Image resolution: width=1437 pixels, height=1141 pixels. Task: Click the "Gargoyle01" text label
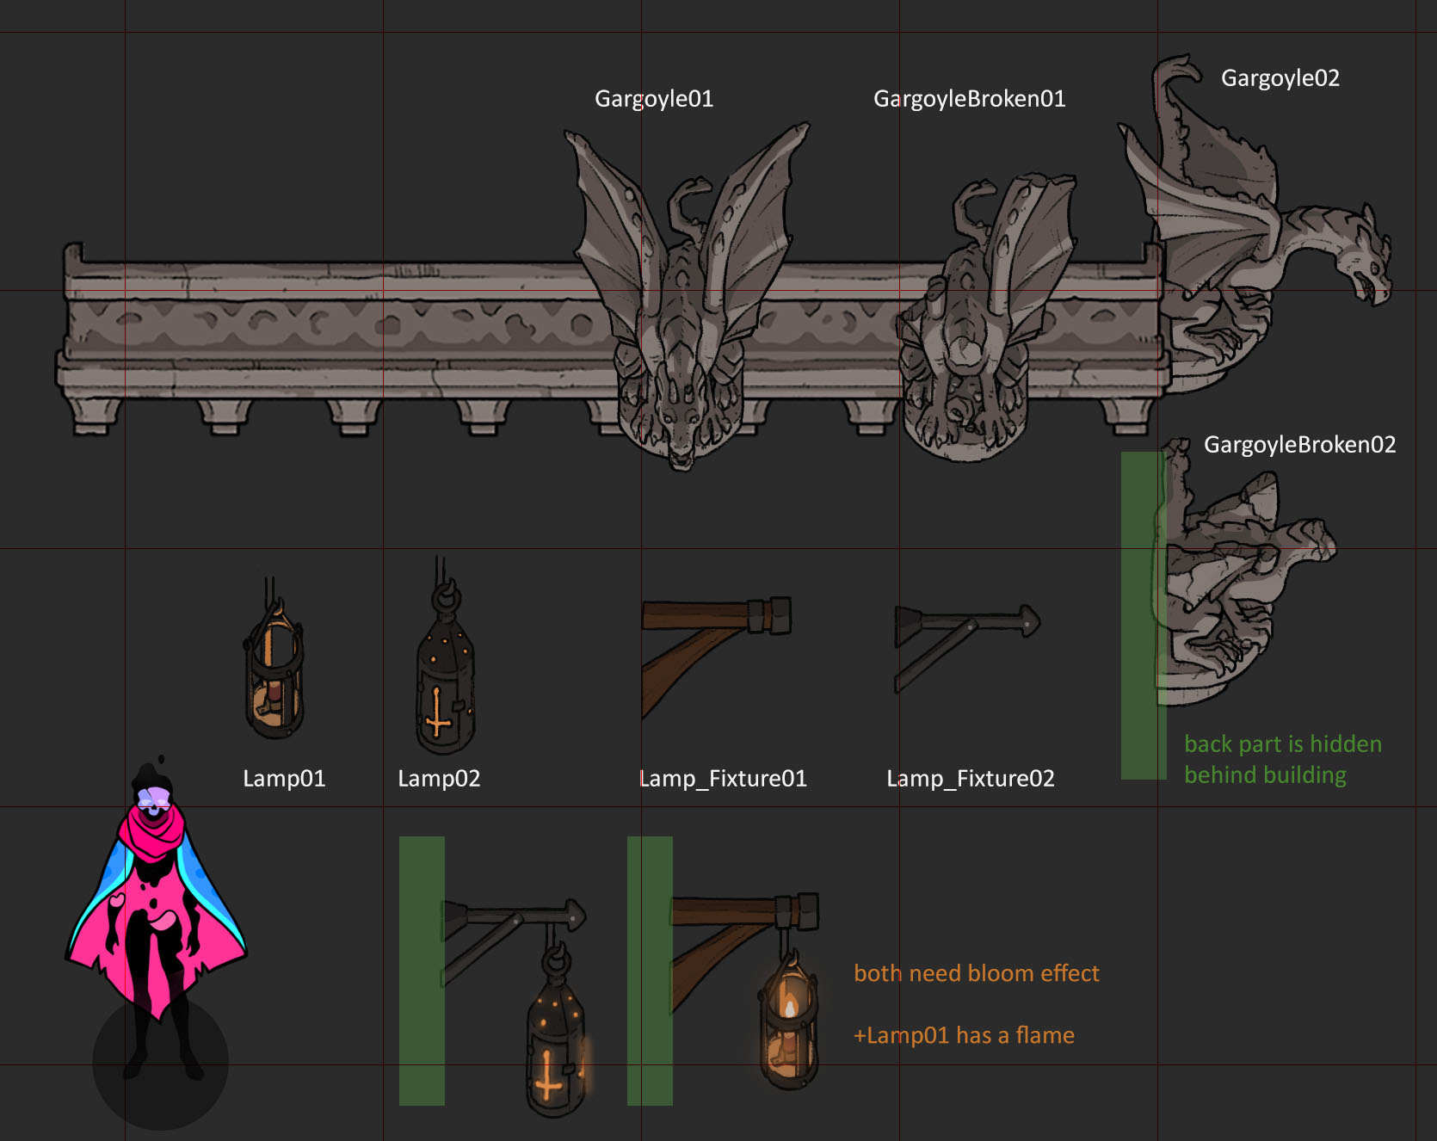tap(654, 99)
